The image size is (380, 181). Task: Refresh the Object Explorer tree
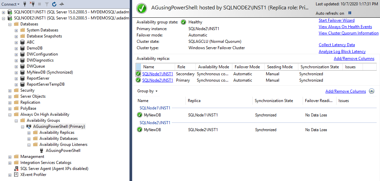(x=54, y=4)
